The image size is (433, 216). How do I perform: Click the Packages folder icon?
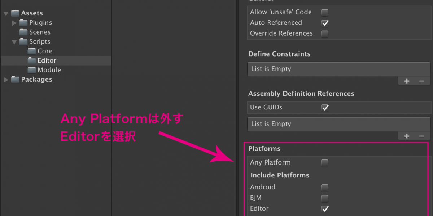15,80
